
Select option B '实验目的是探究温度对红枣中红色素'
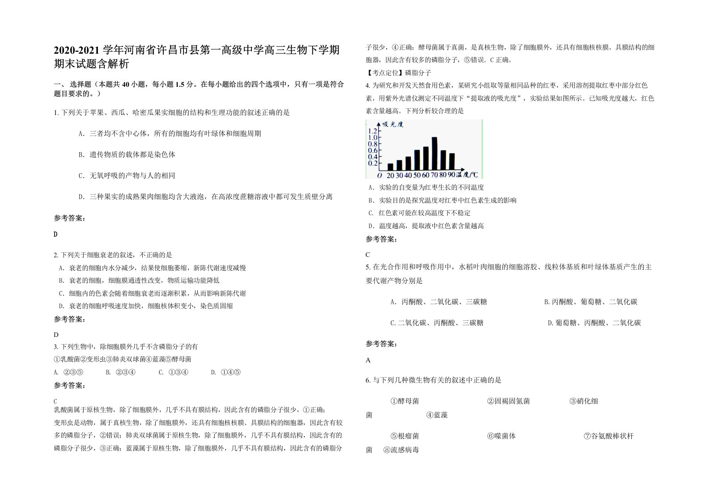point(442,200)
